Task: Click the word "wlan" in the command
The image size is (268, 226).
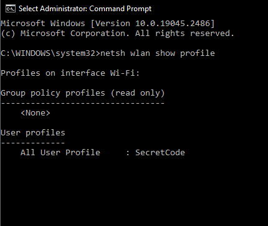Action: [140, 53]
